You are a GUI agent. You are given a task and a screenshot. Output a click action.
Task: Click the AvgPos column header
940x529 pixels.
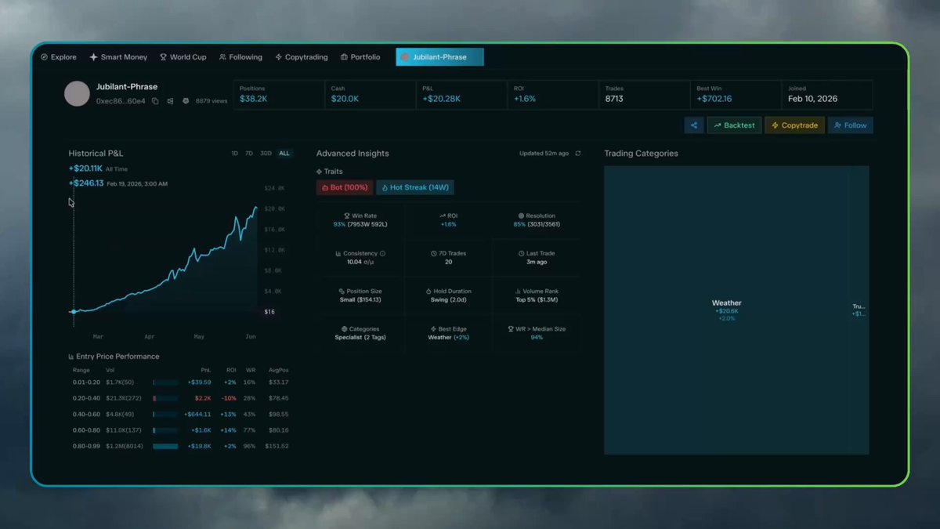click(279, 370)
